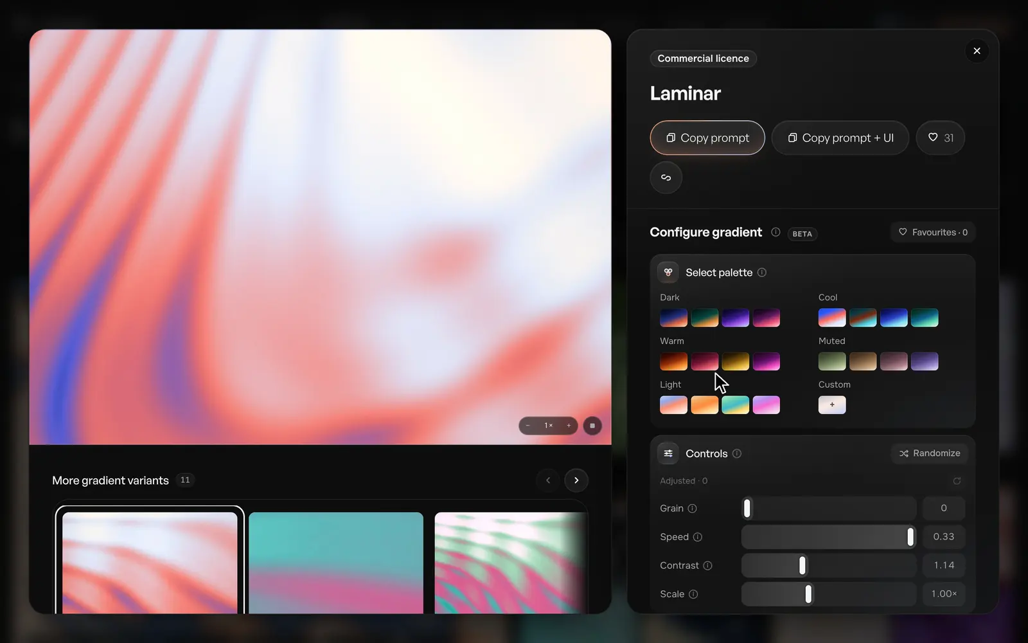Select the fourth Dark palette swatch
The image size is (1028, 643).
(x=766, y=318)
